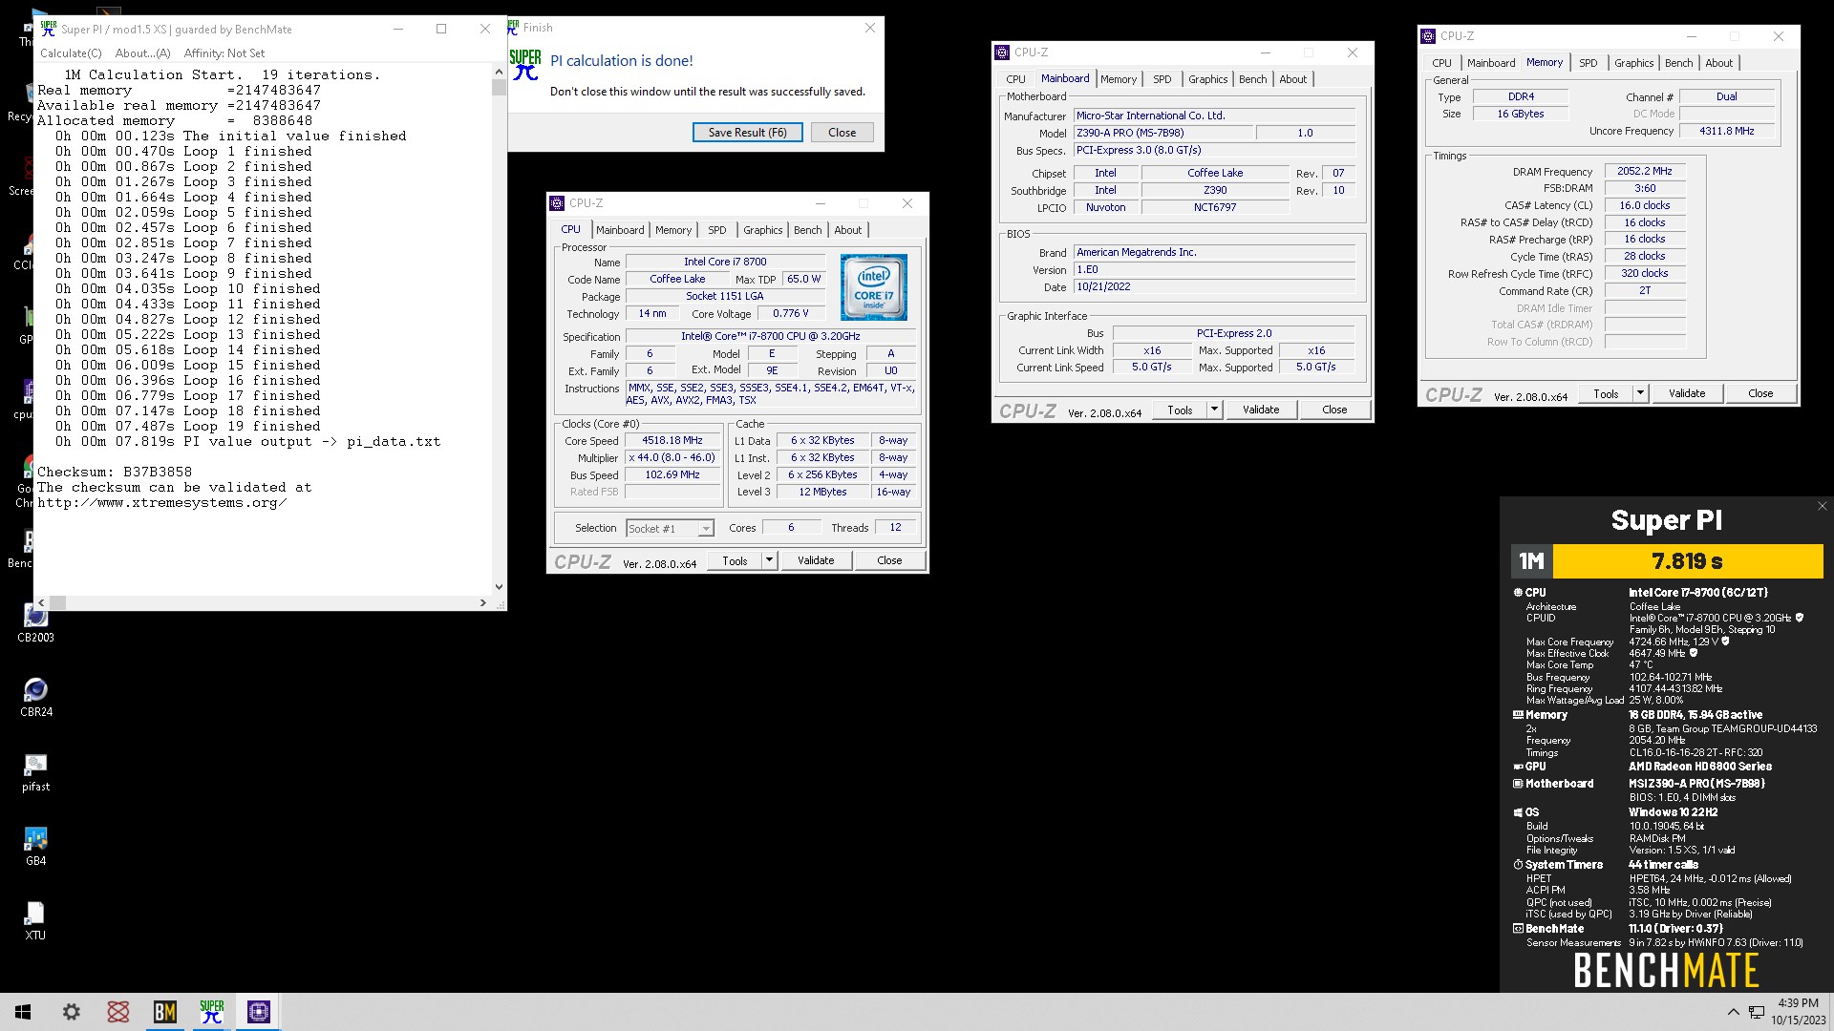Image resolution: width=1834 pixels, height=1031 pixels.
Task: Click Close button in CPU window
Action: (x=889, y=560)
